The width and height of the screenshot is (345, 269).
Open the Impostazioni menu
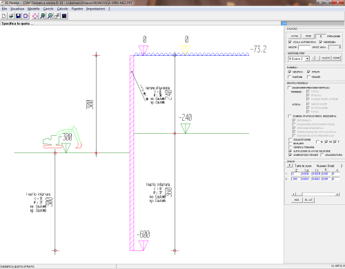pos(96,9)
